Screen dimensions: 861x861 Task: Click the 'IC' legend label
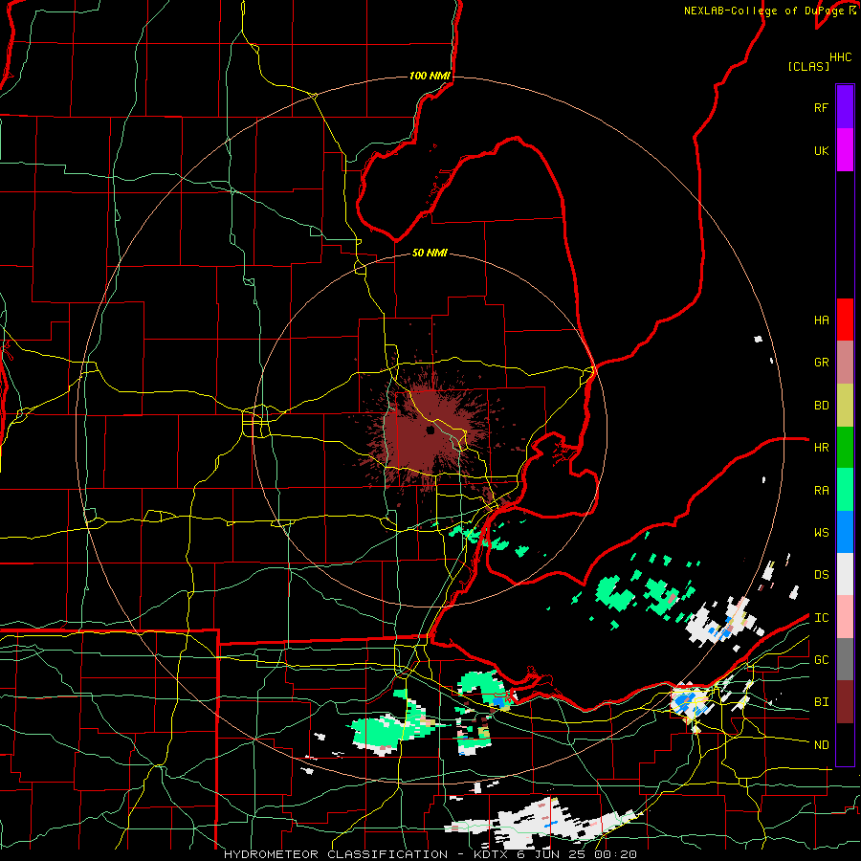[x=821, y=618]
